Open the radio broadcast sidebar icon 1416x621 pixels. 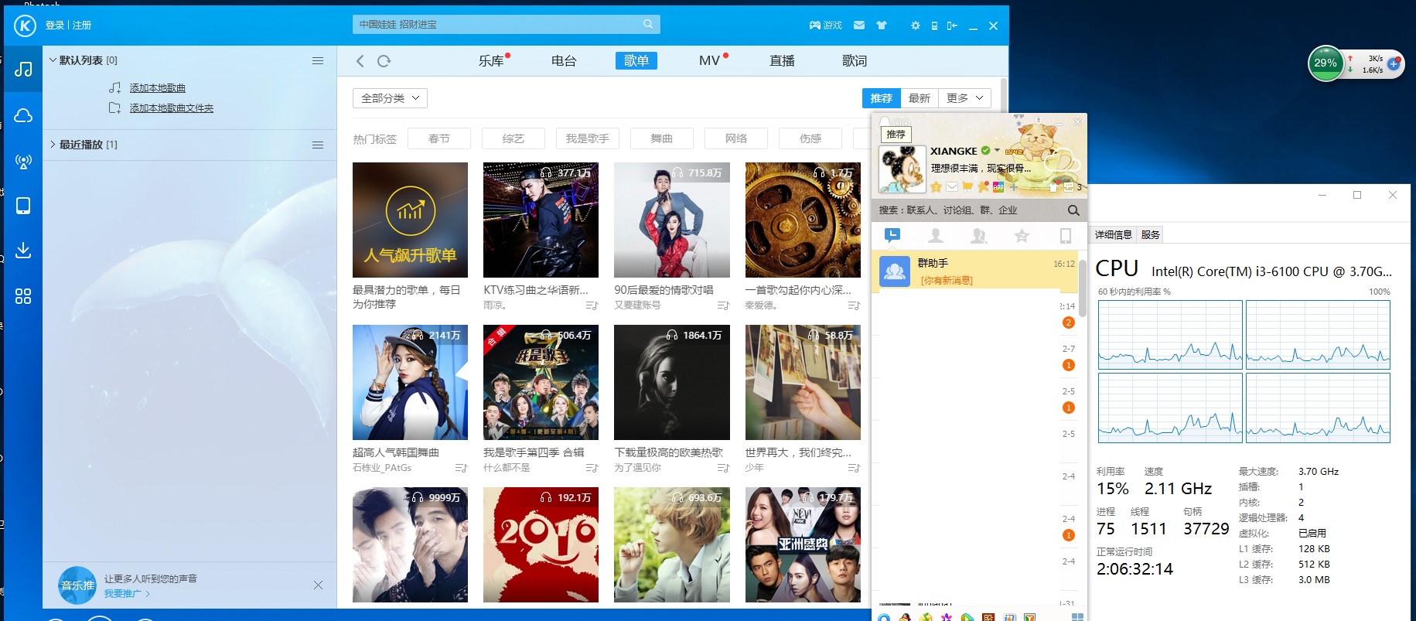coord(23,162)
